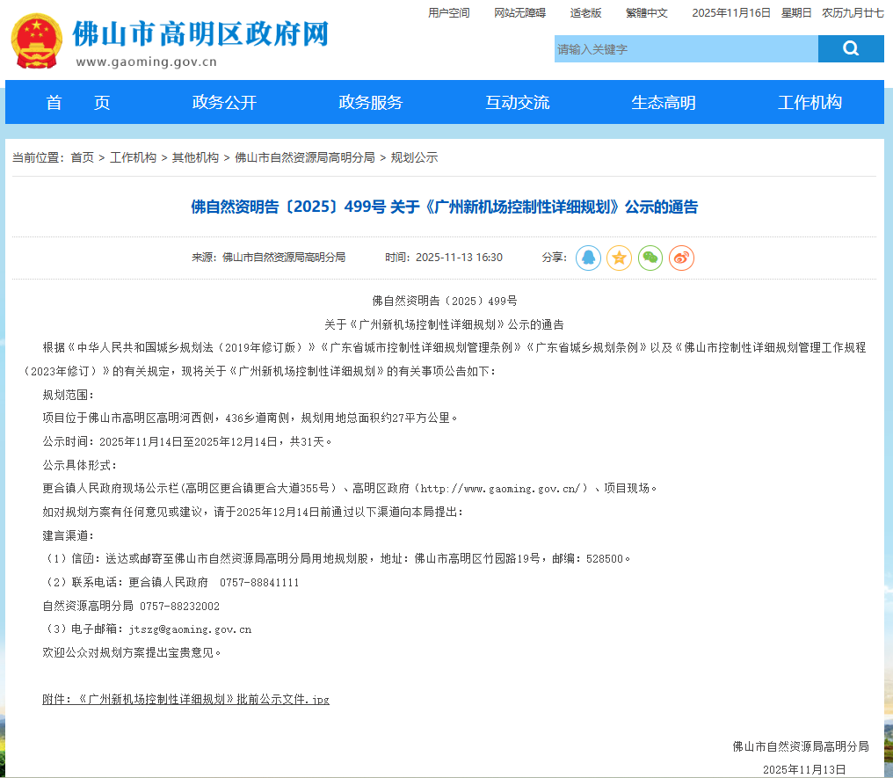The height and width of the screenshot is (778, 893).
Task: Open the 政务公开 navigation menu
Action: click(x=224, y=102)
